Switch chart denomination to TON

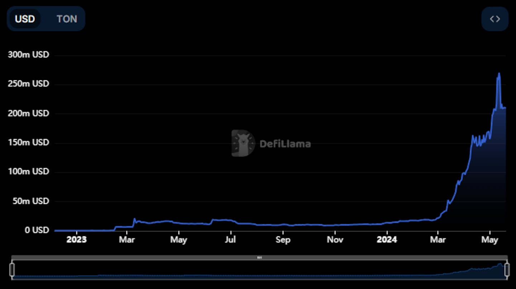[x=67, y=19]
